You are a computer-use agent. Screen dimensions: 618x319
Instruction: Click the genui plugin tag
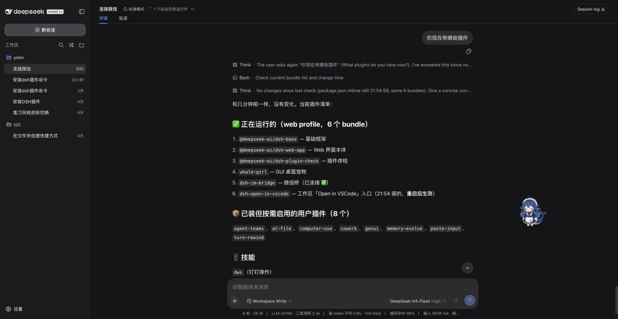click(372, 229)
